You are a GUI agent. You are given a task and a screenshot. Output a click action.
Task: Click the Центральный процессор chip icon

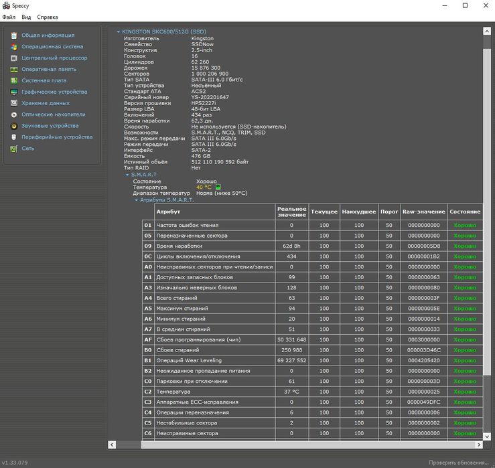tap(14, 58)
